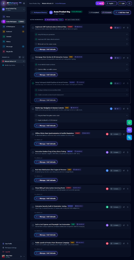Expand the 0/2 subtasks dropdown on Mobile App Navigation
This screenshot has height=260, width=134.
click(x=117, y=109)
